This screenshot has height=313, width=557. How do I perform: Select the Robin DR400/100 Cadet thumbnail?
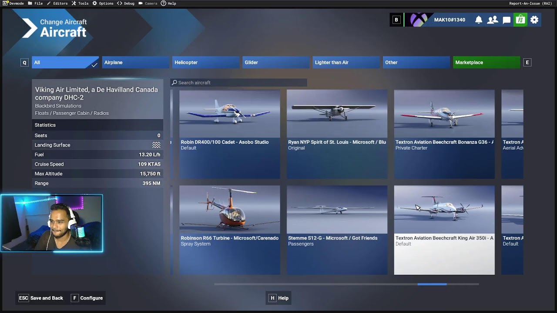click(230, 114)
